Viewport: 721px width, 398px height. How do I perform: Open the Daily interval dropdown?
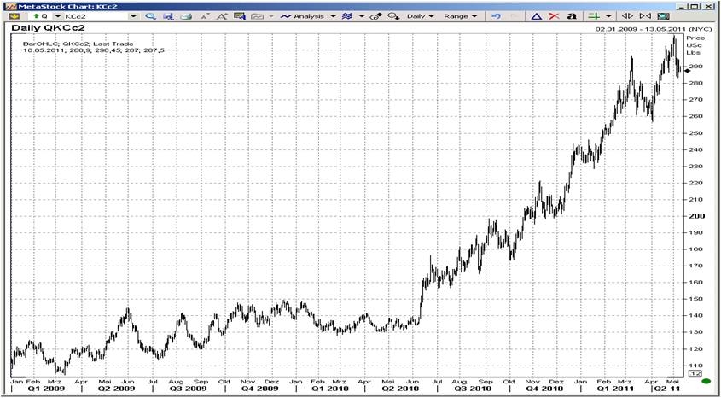point(420,16)
